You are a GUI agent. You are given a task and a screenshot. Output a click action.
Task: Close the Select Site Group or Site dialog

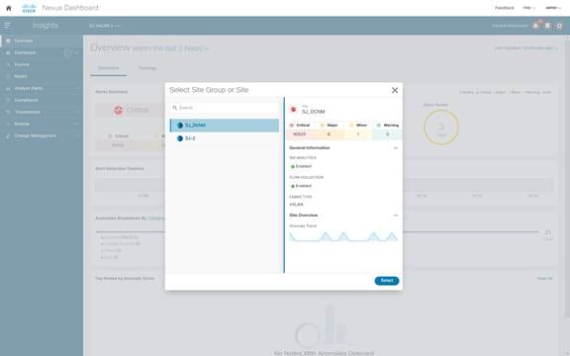click(x=395, y=90)
